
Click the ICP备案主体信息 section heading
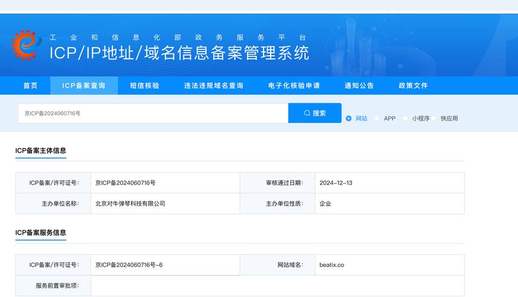pyautogui.click(x=40, y=150)
